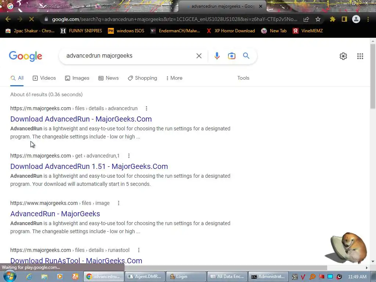Click the red flag tray icon
The height and width of the screenshot is (282, 376).
(322, 277)
